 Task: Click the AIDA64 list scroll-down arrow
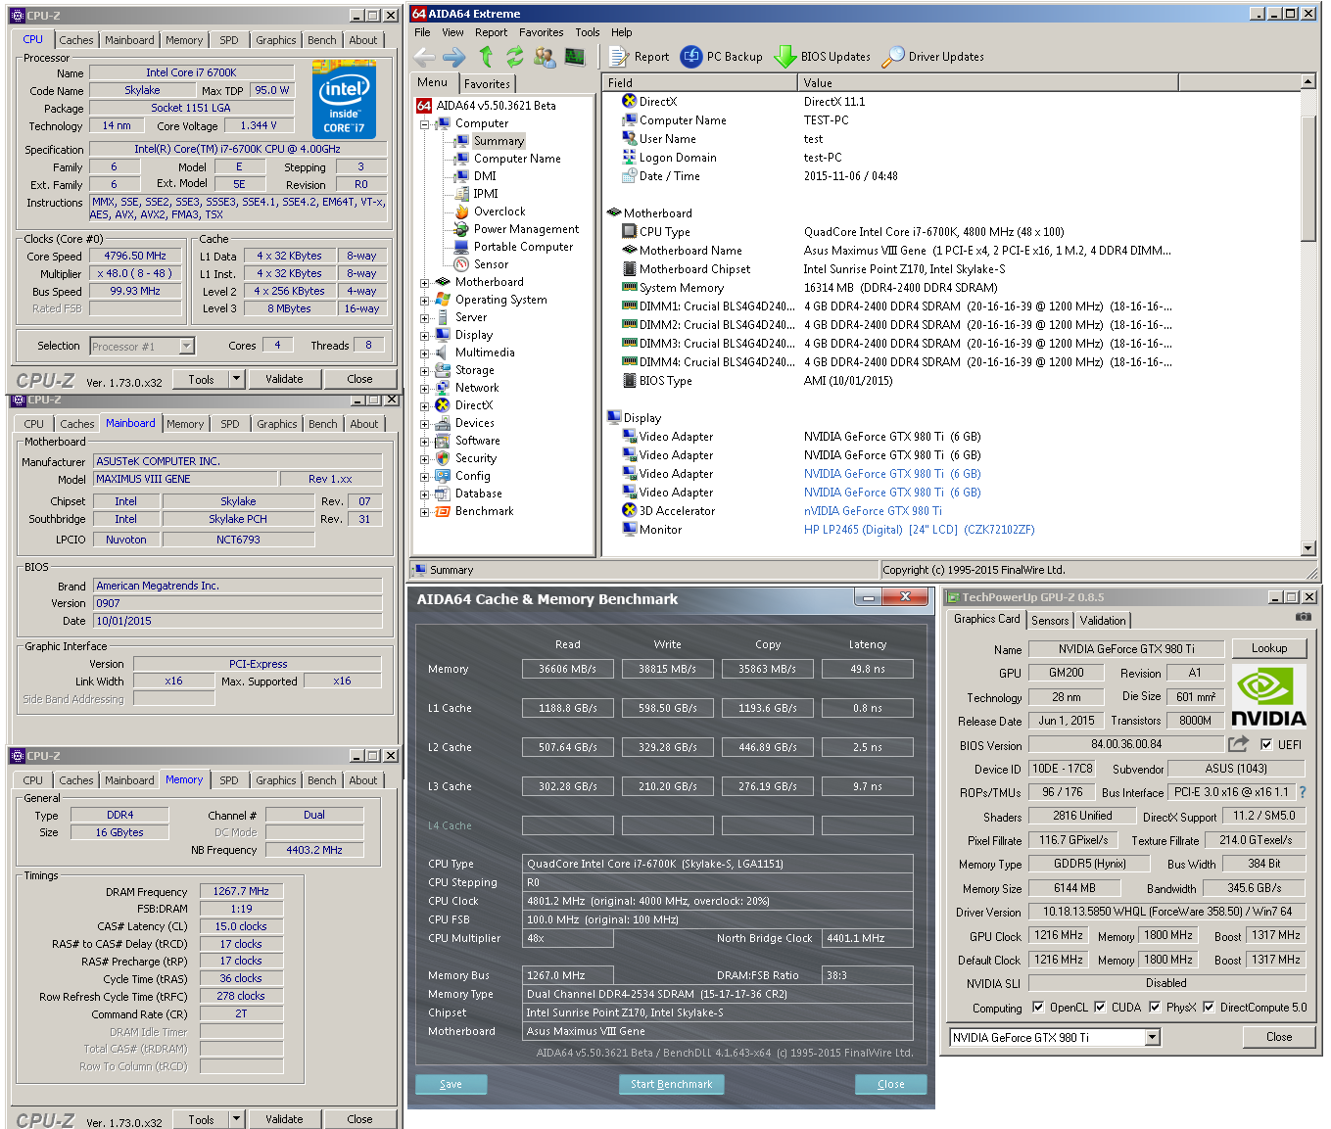(1308, 548)
